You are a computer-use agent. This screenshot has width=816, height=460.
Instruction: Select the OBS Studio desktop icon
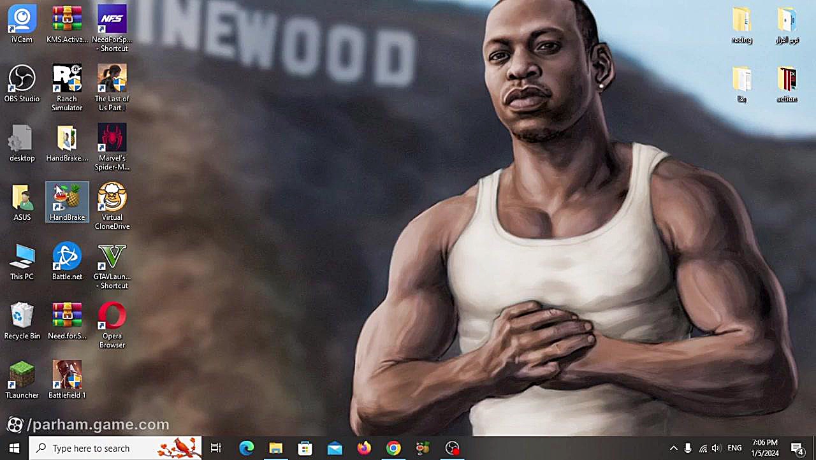pyautogui.click(x=22, y=83)
